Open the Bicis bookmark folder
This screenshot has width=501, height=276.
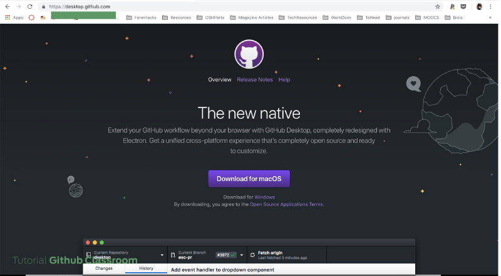453,17
